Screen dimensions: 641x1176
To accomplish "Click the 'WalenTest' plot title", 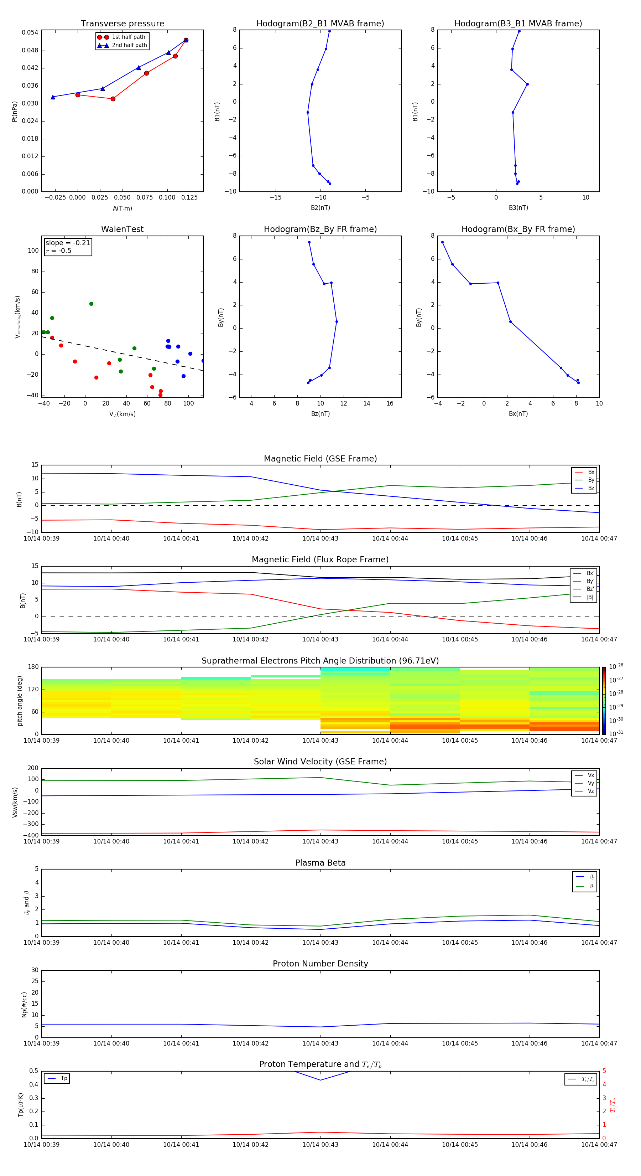I will [122, 229].
